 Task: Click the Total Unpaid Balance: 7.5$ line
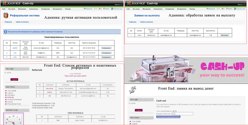pyautogui.click(x=43, y=106)
